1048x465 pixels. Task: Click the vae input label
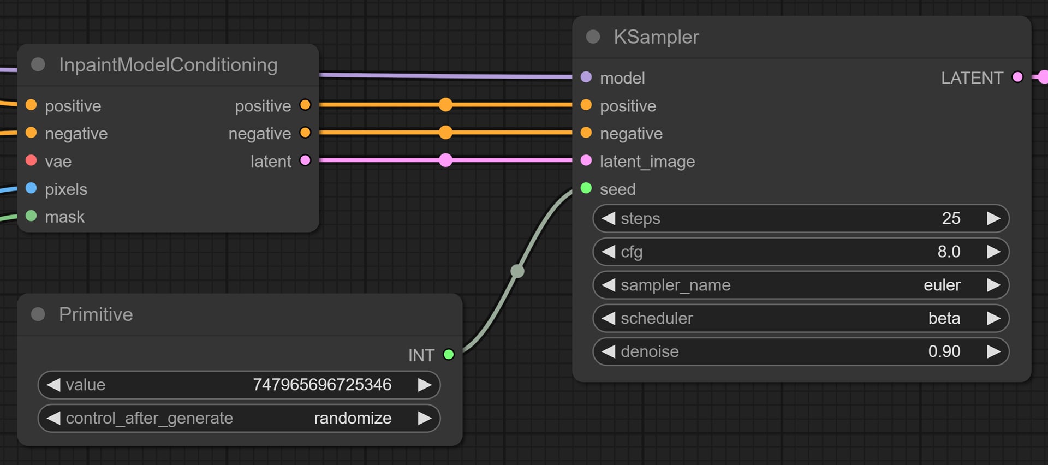tap(58, 162)
